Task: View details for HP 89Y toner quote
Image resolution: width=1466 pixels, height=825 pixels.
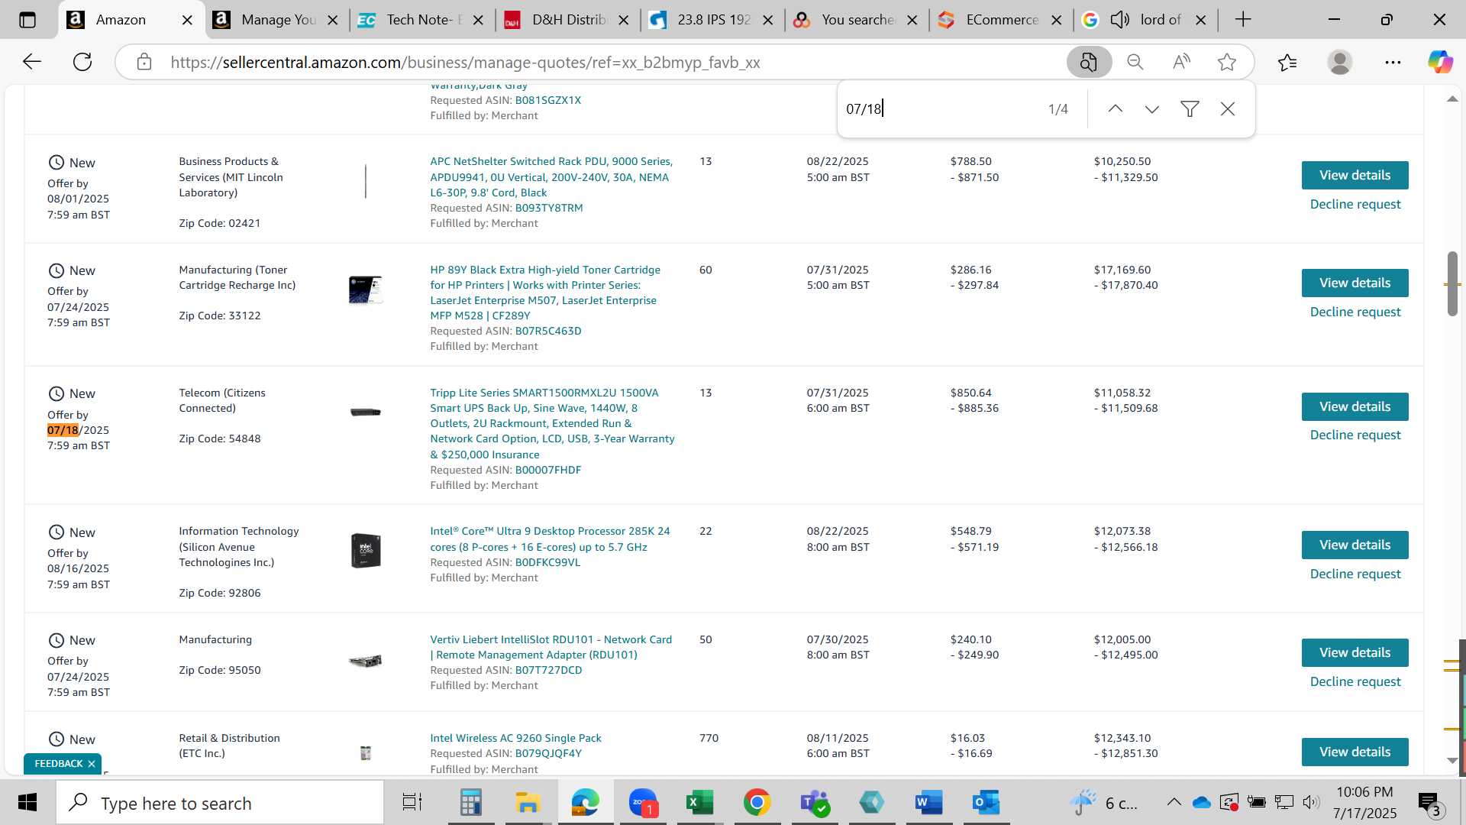Action: (1355, 283)
